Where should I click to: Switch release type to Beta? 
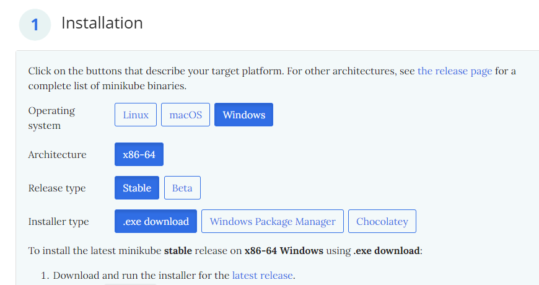(182, 188)
